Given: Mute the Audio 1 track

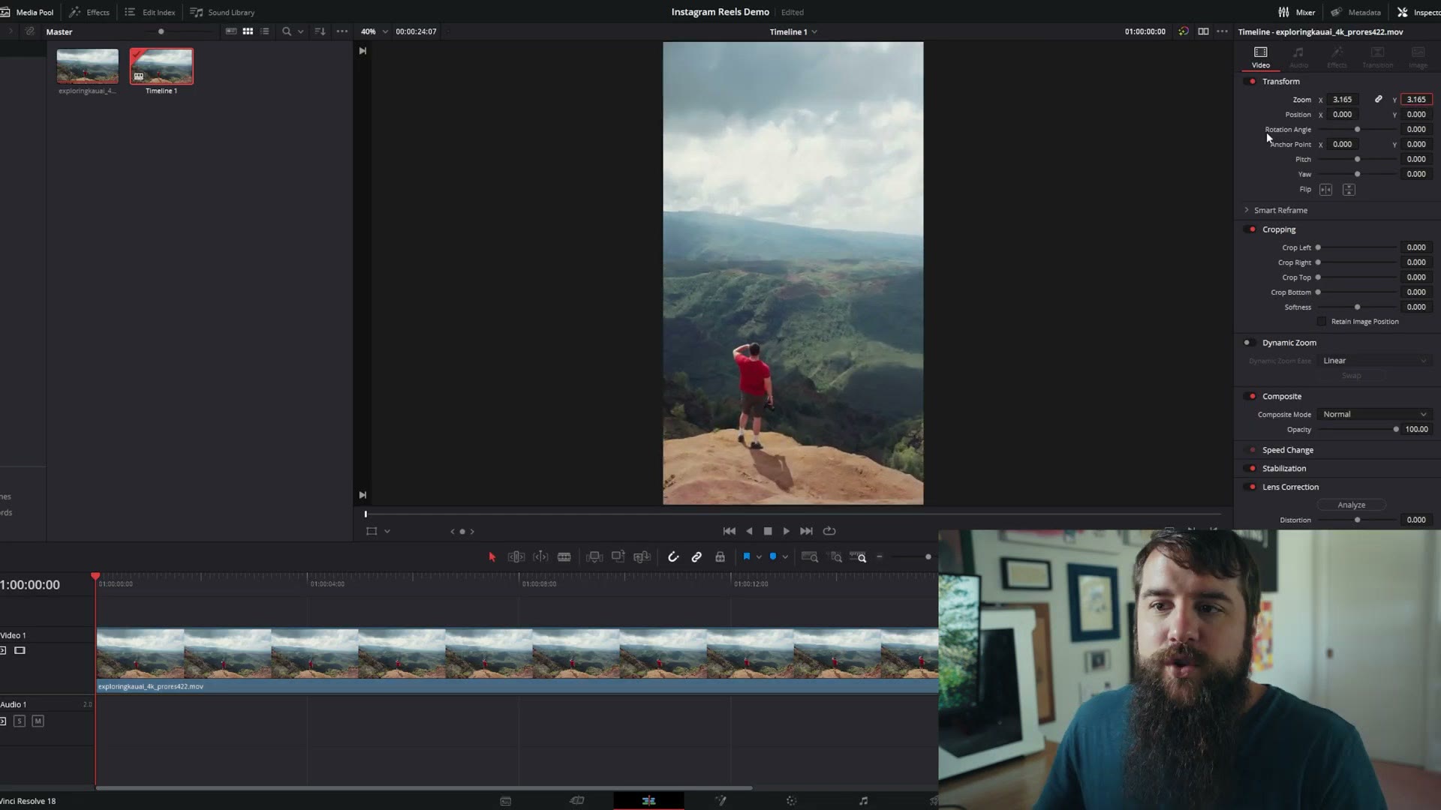Looking at the screenshot, I should (x=38, y=721).
